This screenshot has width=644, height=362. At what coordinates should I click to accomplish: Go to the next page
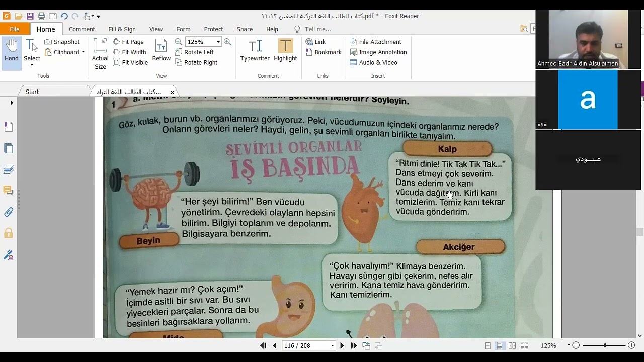342,346
